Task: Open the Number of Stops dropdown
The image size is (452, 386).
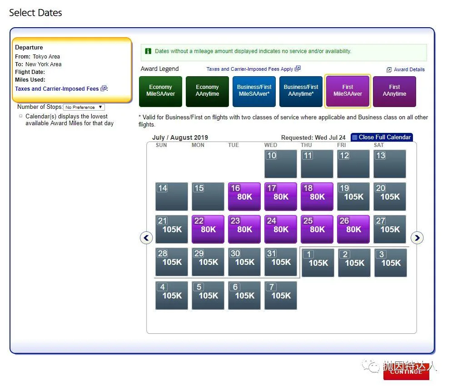Action: pos(84,107)
